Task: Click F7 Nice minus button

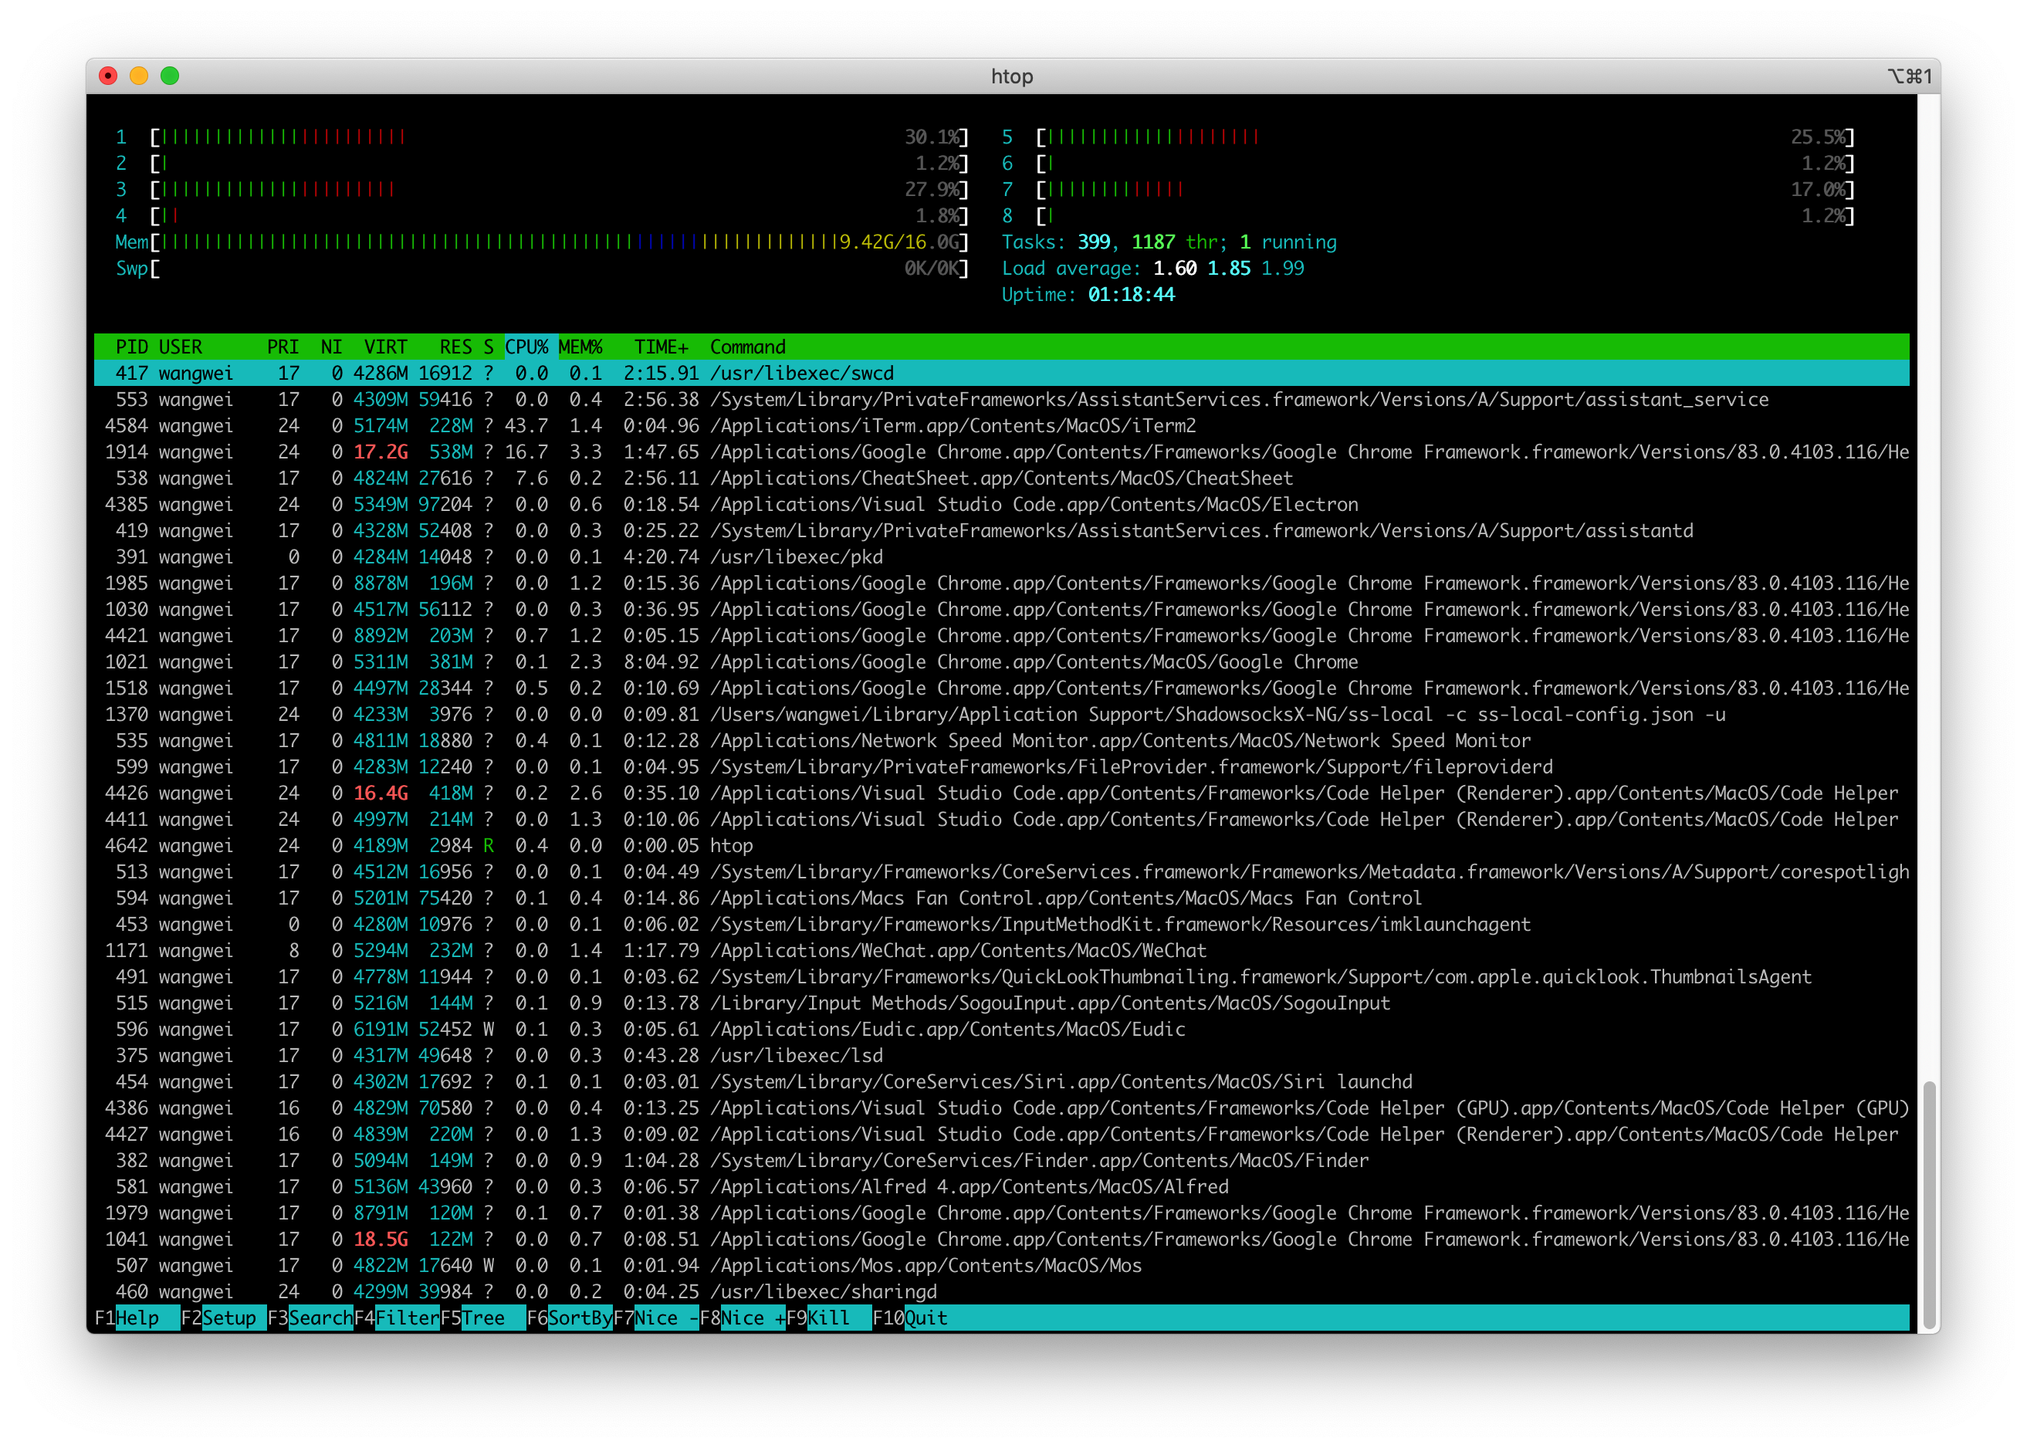Action: [656, 1317]
